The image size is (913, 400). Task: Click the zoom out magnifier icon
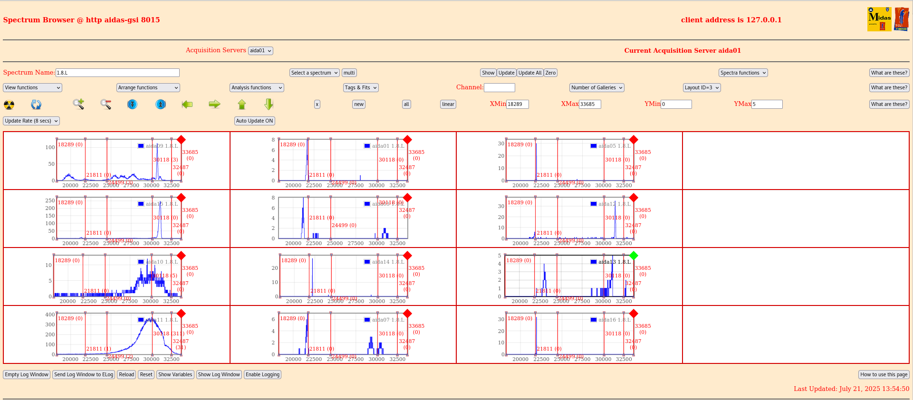(106, 104)
